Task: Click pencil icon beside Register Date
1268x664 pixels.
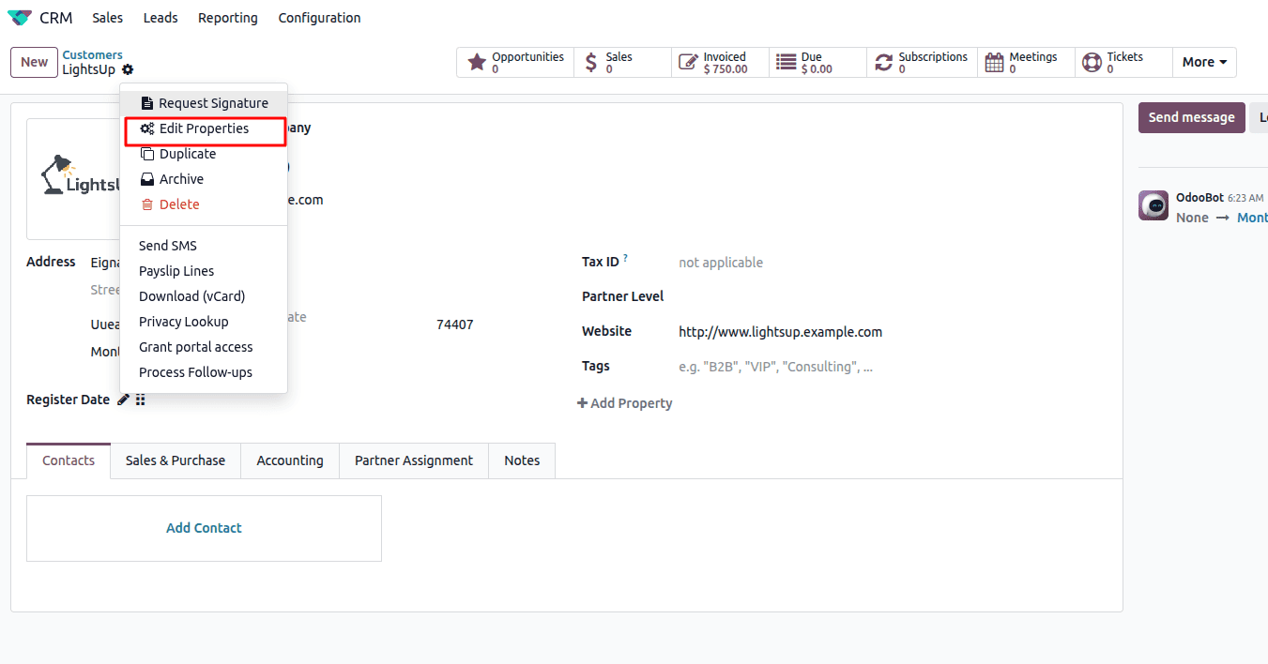Action: tap(123, 400)
